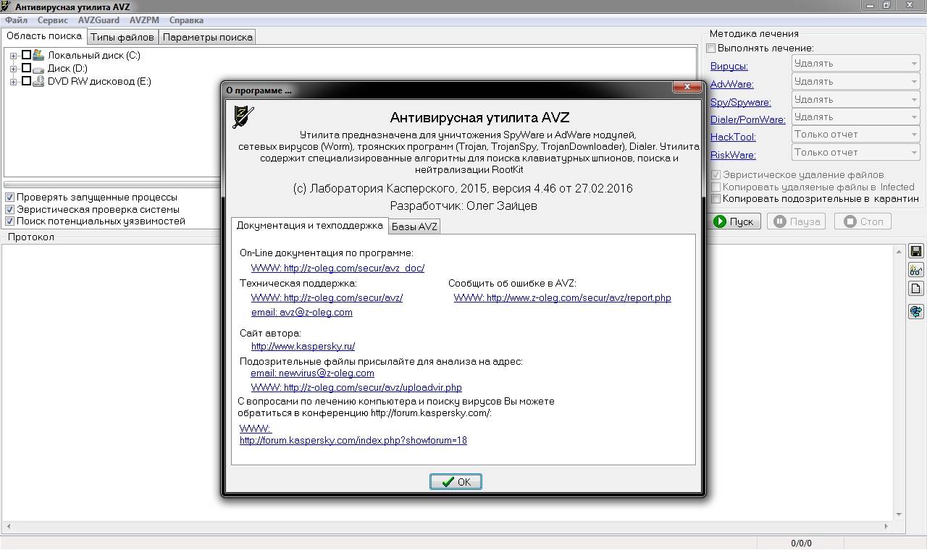Enable the Выполнять лечение checkbox
Screen dimensions: 927x550
pos(711,48)
